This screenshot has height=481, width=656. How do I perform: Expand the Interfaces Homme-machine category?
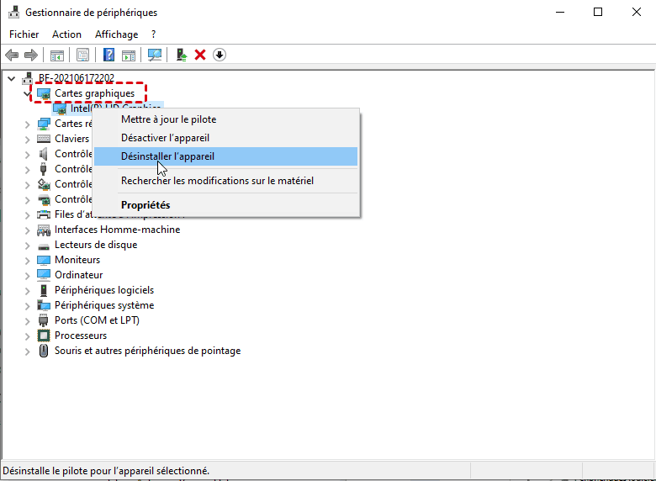pos(27,230)
